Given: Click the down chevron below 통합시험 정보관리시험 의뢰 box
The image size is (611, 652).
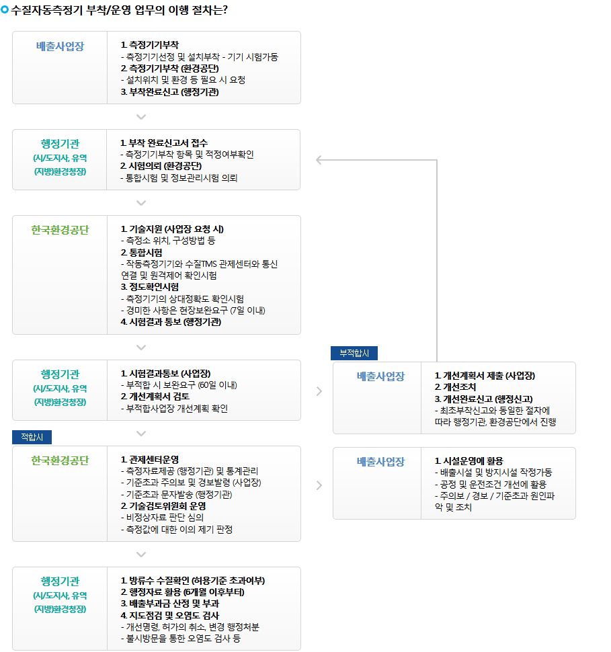Looking at the screenshot, I should [x=140, y=203].
